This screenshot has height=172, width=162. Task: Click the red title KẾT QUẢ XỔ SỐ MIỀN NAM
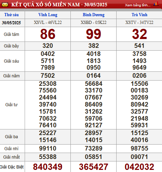tap(46, 5)
